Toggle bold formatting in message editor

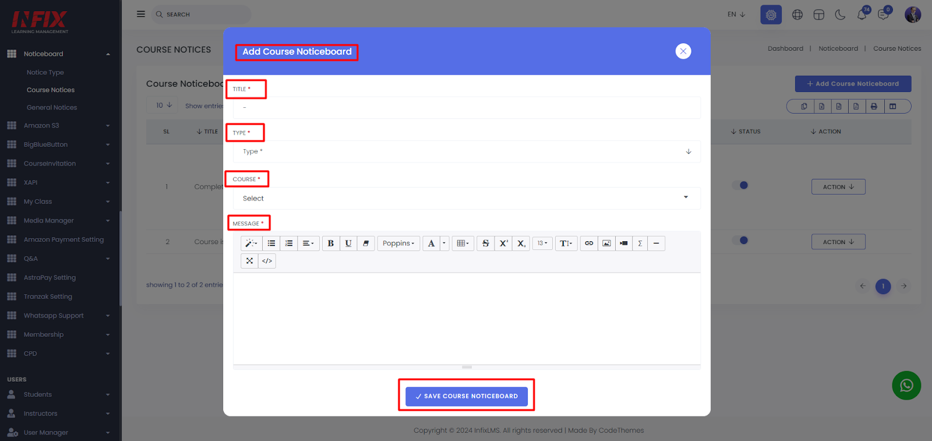click(x=331, y=244)
